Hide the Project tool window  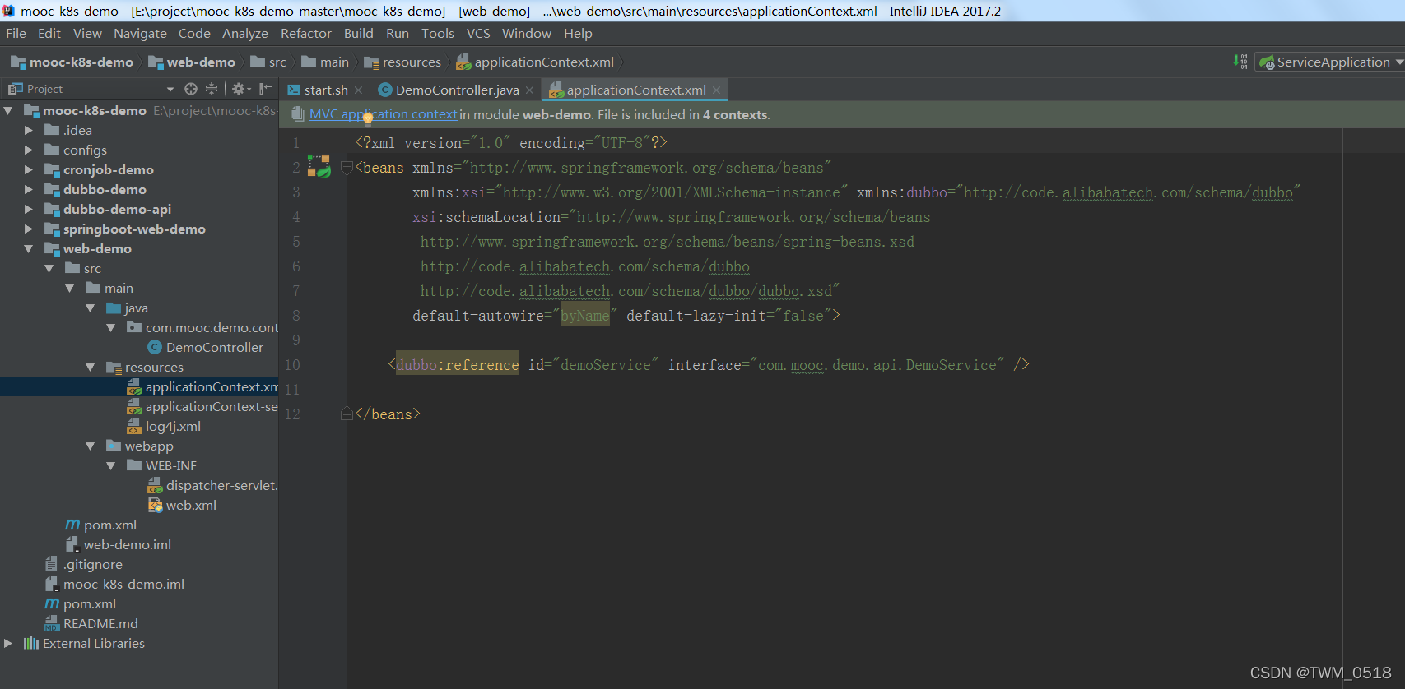pos(265,89)
